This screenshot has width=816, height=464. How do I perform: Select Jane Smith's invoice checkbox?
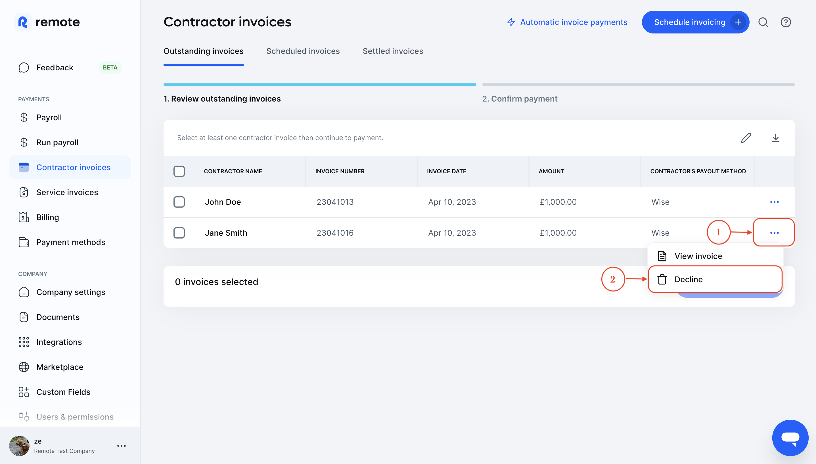click(179, 233)
